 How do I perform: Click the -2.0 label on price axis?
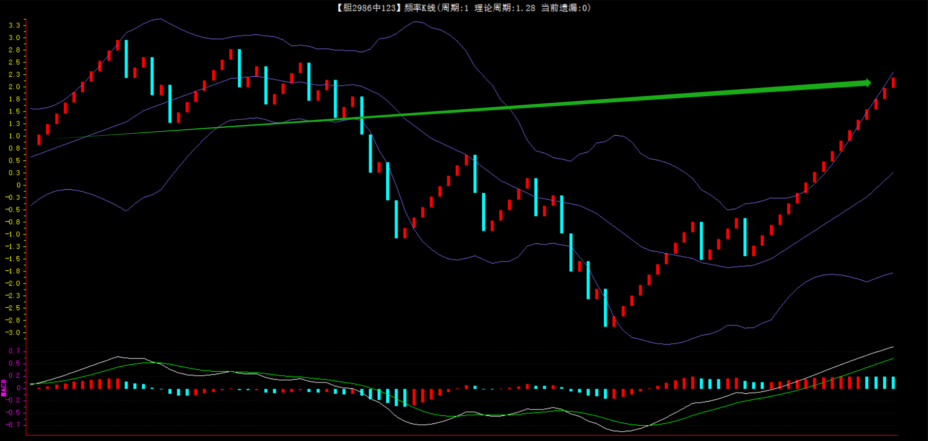point(13,283)
